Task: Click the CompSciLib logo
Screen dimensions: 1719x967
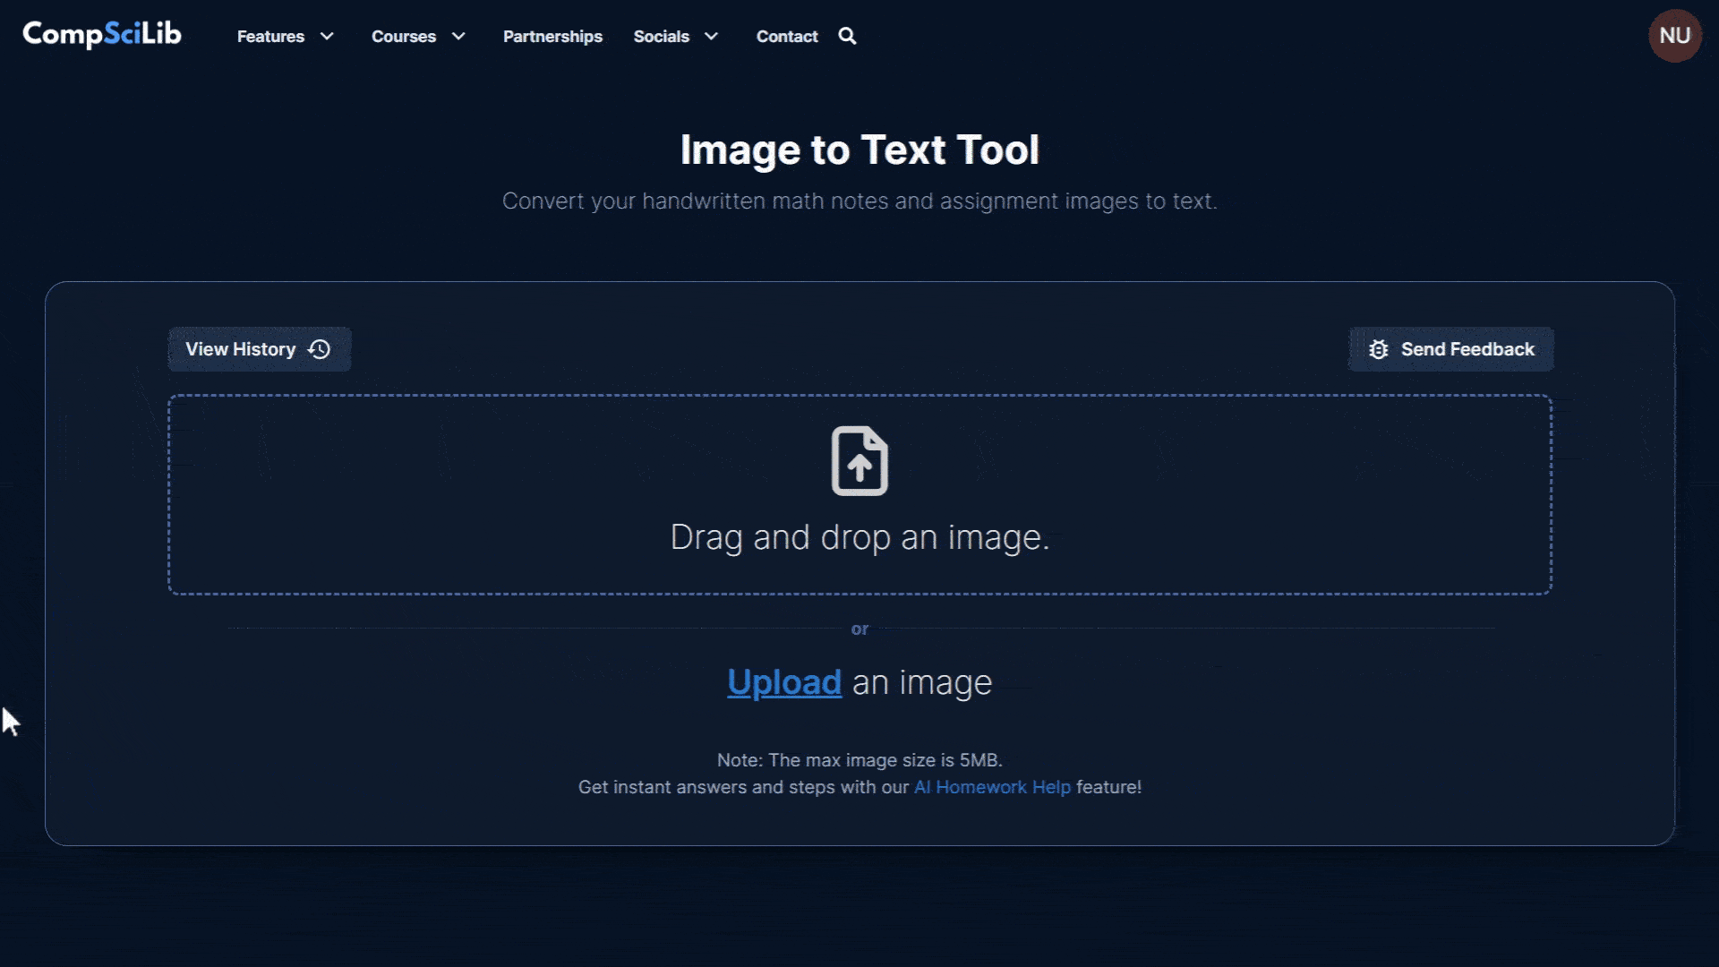Action: click(102, 35)
